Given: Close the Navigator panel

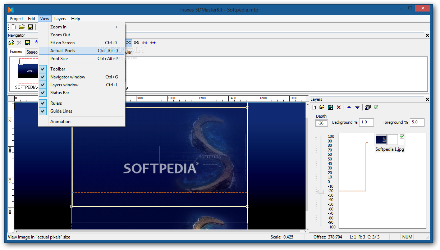Looking at the screenshot, I should pos(427,35).
